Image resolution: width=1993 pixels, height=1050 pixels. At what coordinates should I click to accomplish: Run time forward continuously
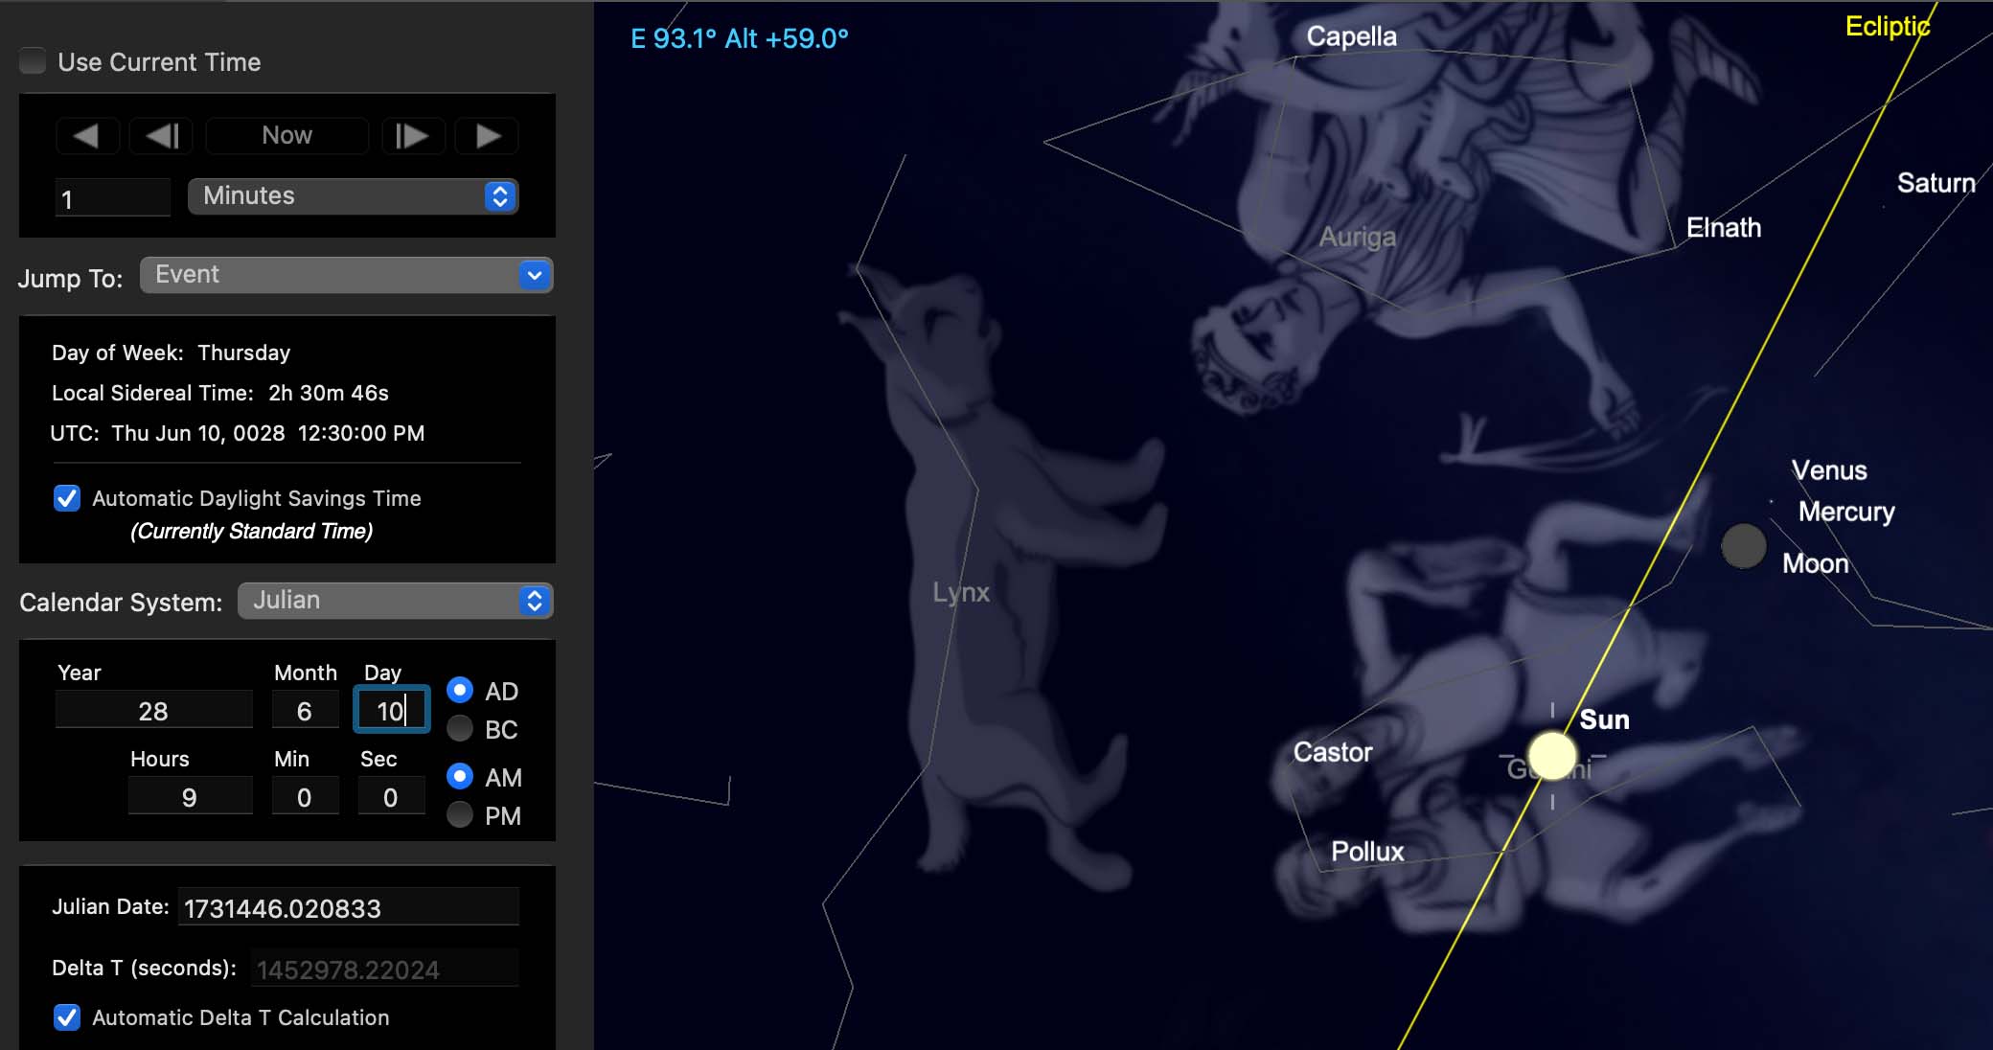pyautogui.click(x=487, y=136)
